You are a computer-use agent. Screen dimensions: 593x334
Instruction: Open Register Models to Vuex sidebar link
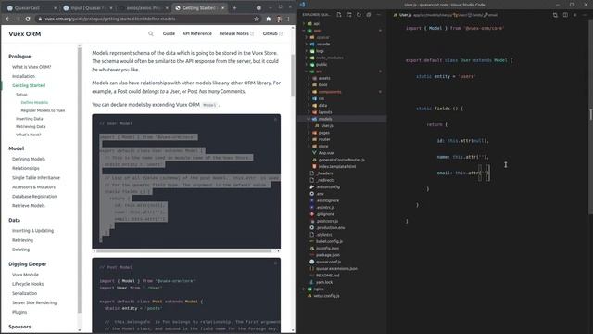tap(43, 110)
